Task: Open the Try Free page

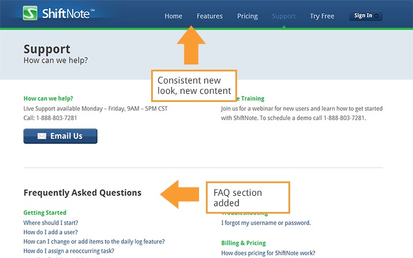Action: 322,16
